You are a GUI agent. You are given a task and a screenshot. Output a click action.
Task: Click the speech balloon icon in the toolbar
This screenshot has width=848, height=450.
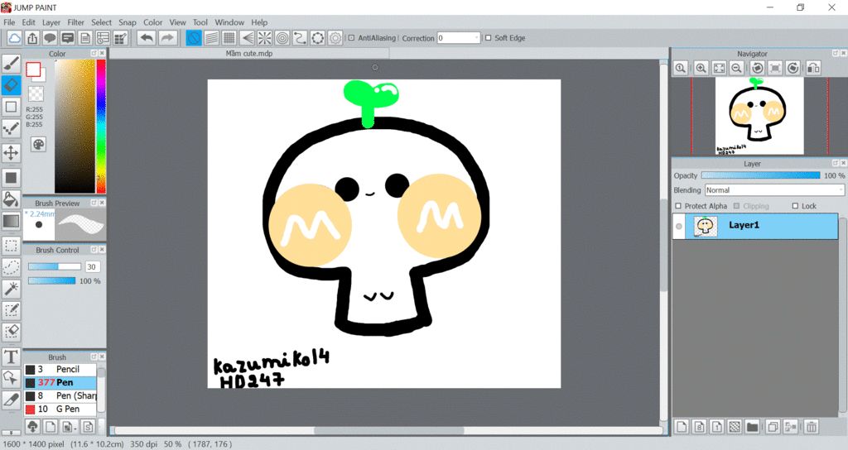point(50,38)
